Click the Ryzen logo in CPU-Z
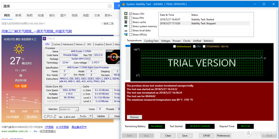Viewport: 279px width, 139px height. [x=113, y=57]
